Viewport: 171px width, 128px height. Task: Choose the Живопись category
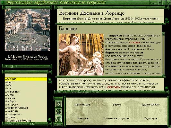pos(83,118)
